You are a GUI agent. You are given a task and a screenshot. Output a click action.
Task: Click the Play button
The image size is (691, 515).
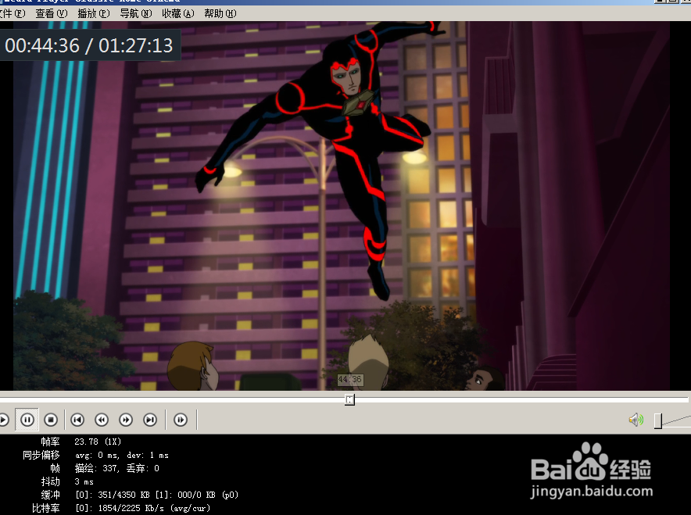coord(3,420)
